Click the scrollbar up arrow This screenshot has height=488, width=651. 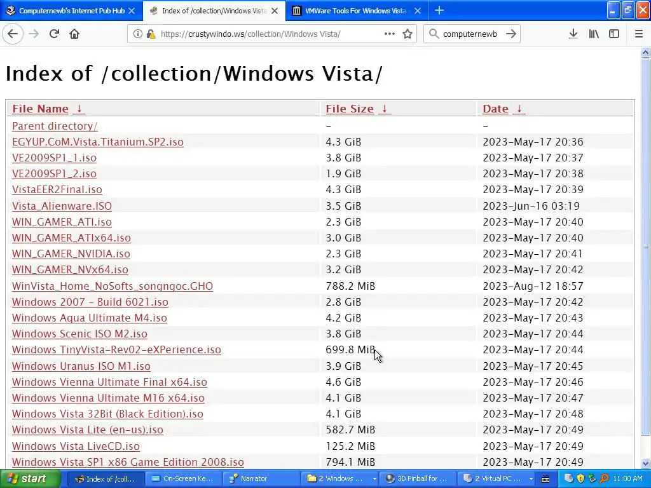pos(645,52)
